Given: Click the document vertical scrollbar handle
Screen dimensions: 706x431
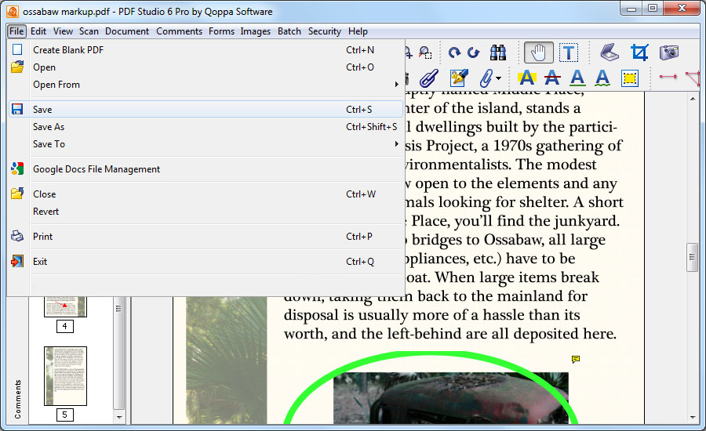Looking at the screenshot, I should pos(692,257).
